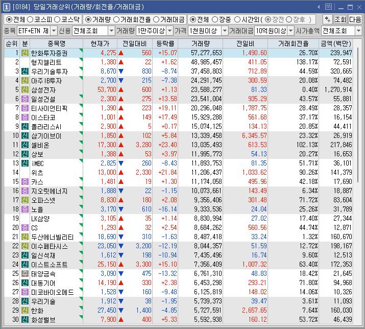Open the 가격 1천원이상 dropdown
This screenshot has width=365, height=329.
click(225, 31)
